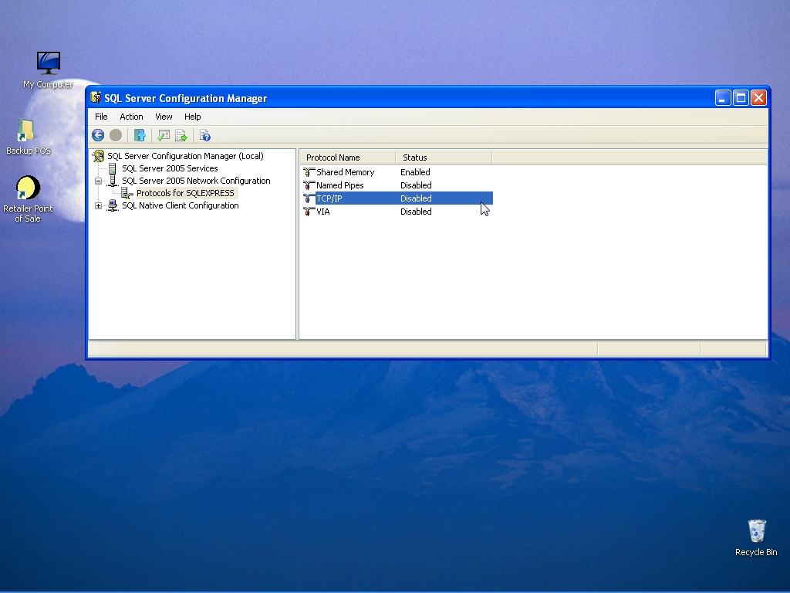Click the Export List toolbar icon
Viewport: 790px width, 593px height.
(181, 135)
